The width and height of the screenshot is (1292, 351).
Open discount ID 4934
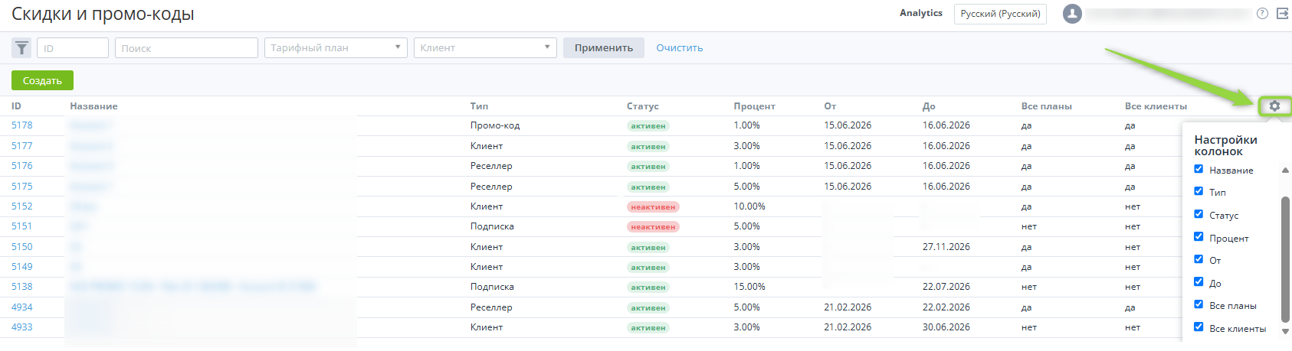click(x=22, y=307)
